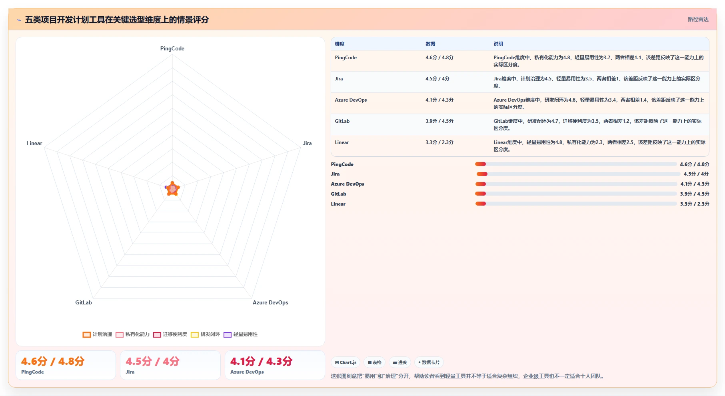This screenshot has height=396, width=725.
Task: Click the 3.9分 / 4.5分 table cell
Action: coord(439,121)
